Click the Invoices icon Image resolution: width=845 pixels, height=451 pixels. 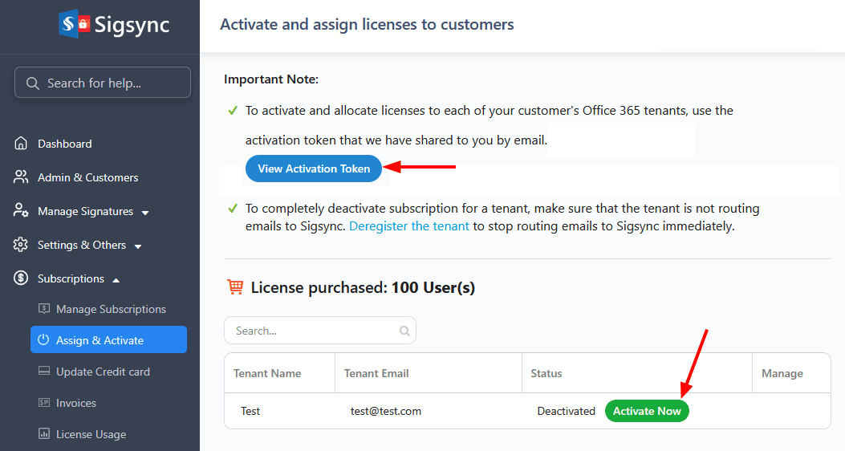click(44, 403)
